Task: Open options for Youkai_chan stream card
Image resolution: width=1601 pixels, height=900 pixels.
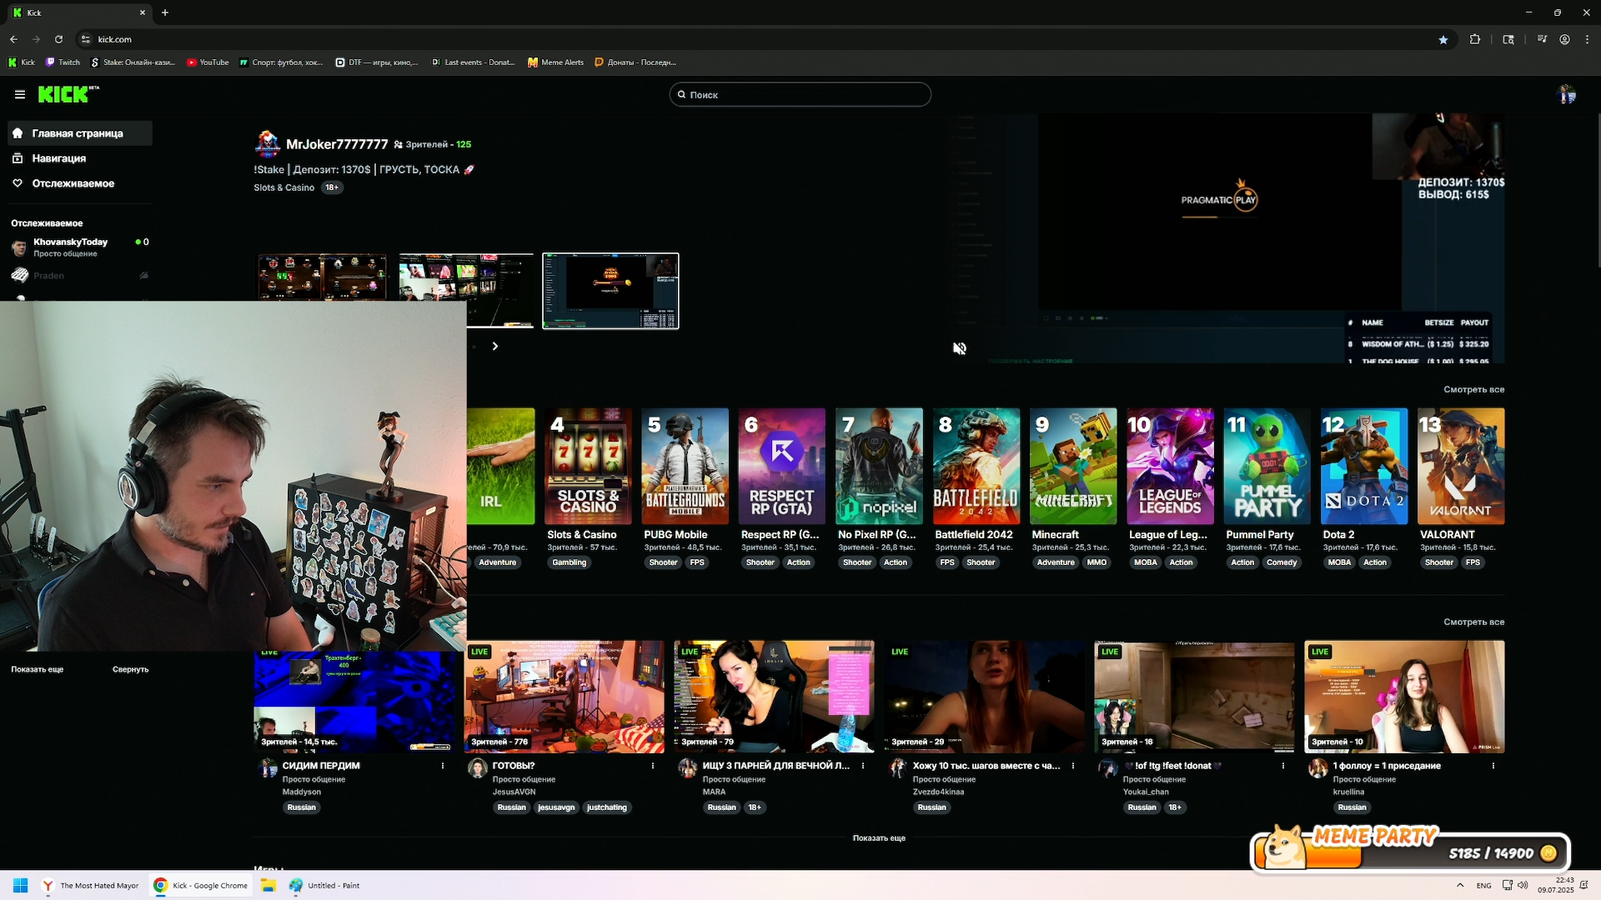Action: [x=1283, y=766]
